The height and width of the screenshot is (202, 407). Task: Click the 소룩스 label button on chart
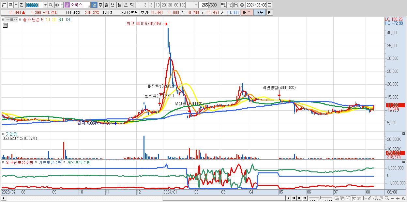12,20
